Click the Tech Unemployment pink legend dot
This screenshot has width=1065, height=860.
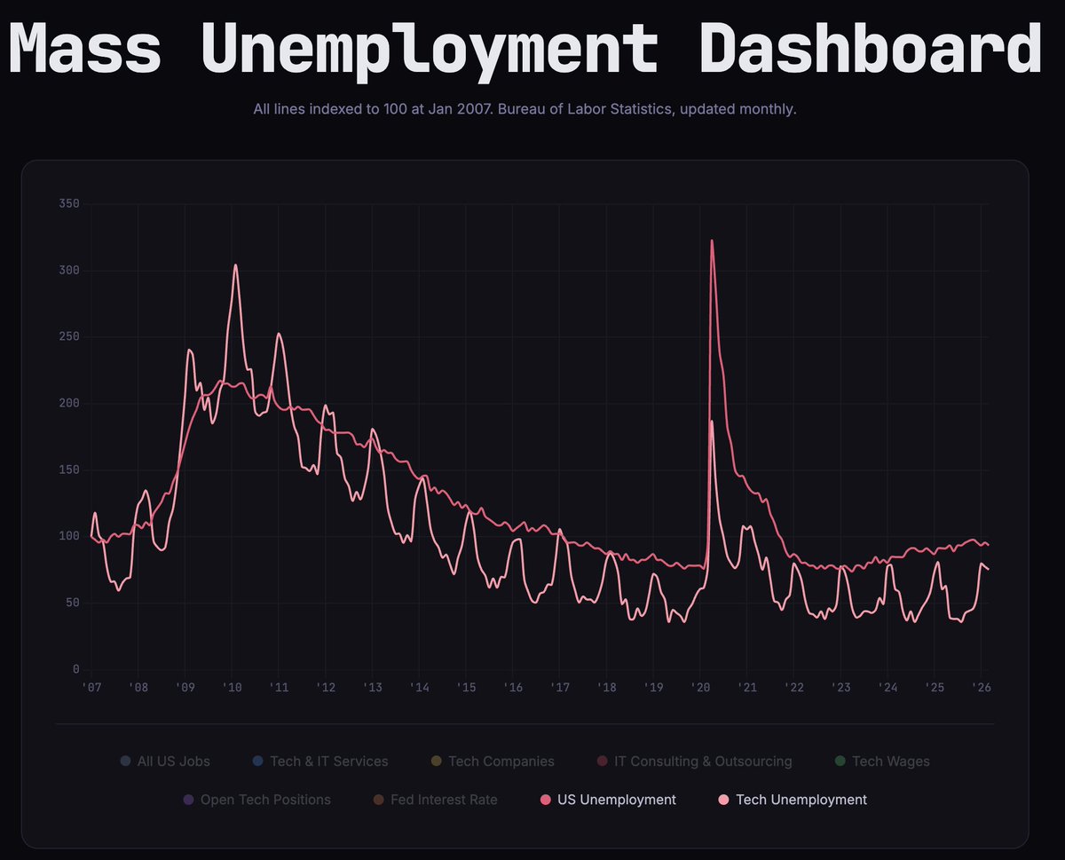tap(723, 800)
